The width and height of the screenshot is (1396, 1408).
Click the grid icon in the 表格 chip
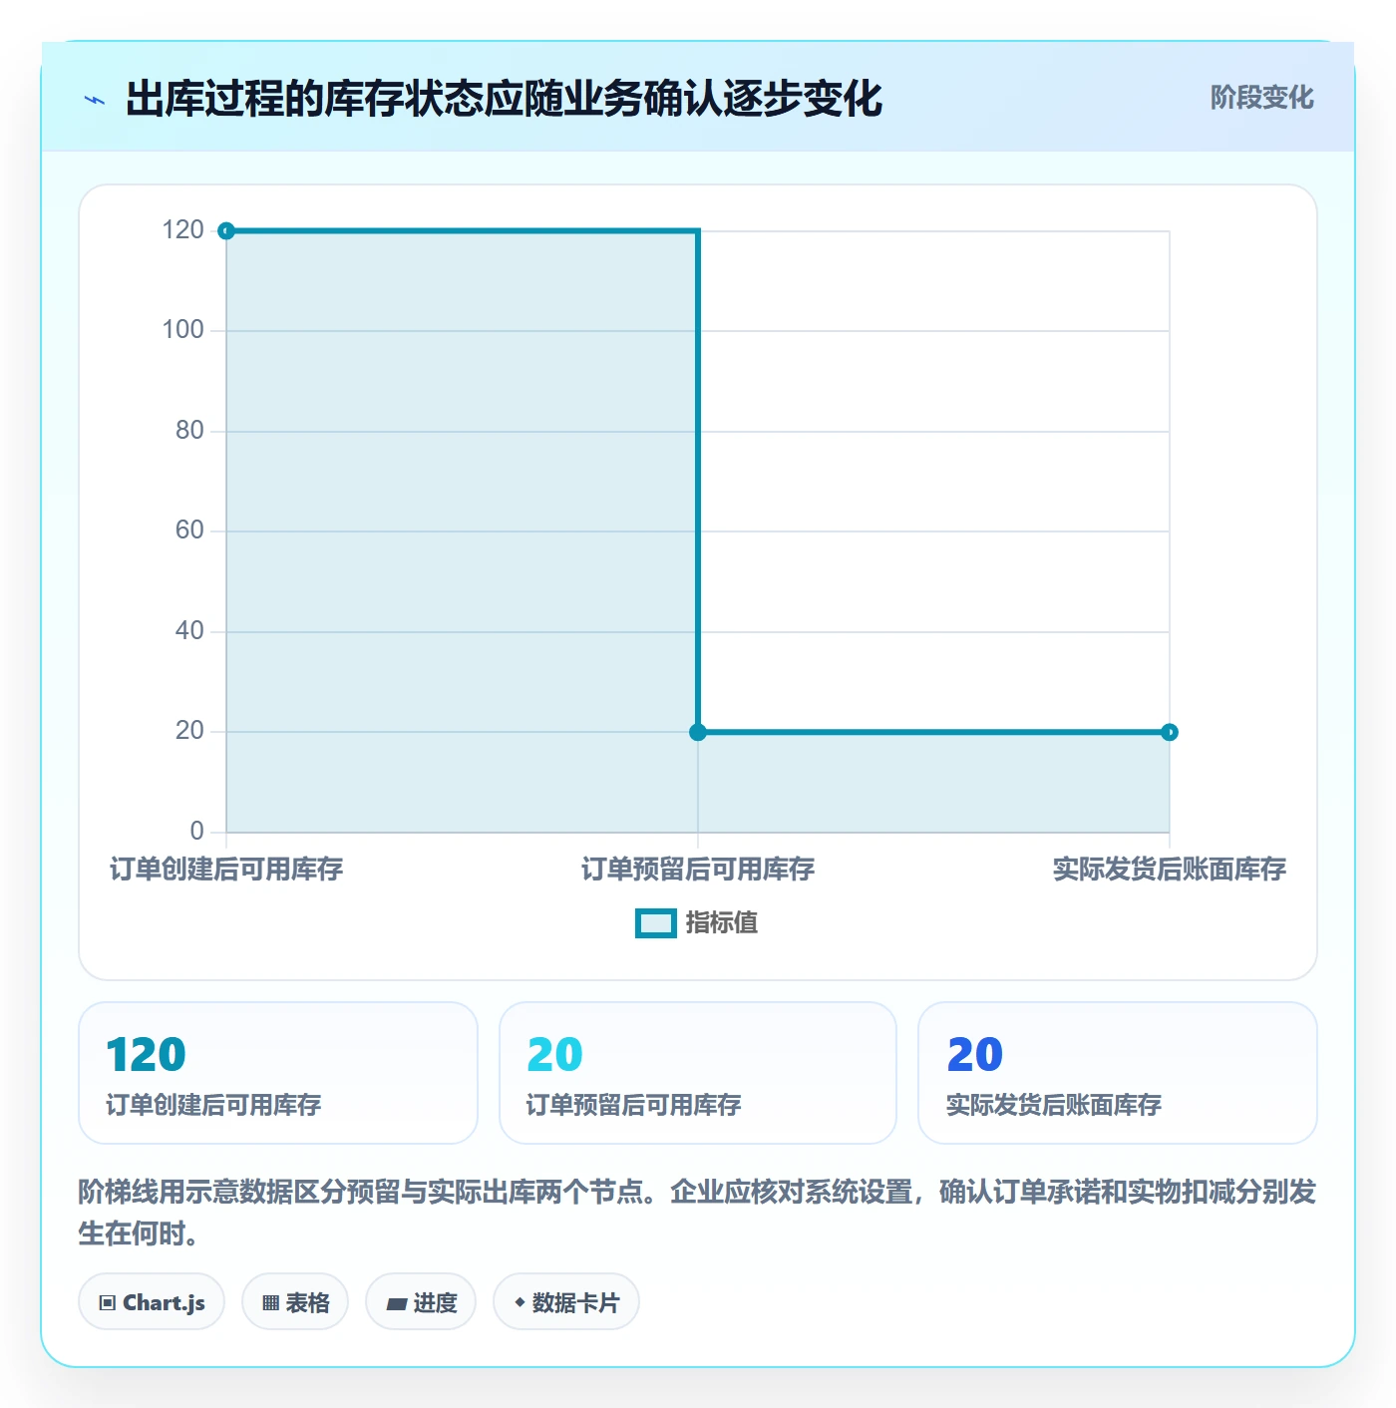point(270,1302)
